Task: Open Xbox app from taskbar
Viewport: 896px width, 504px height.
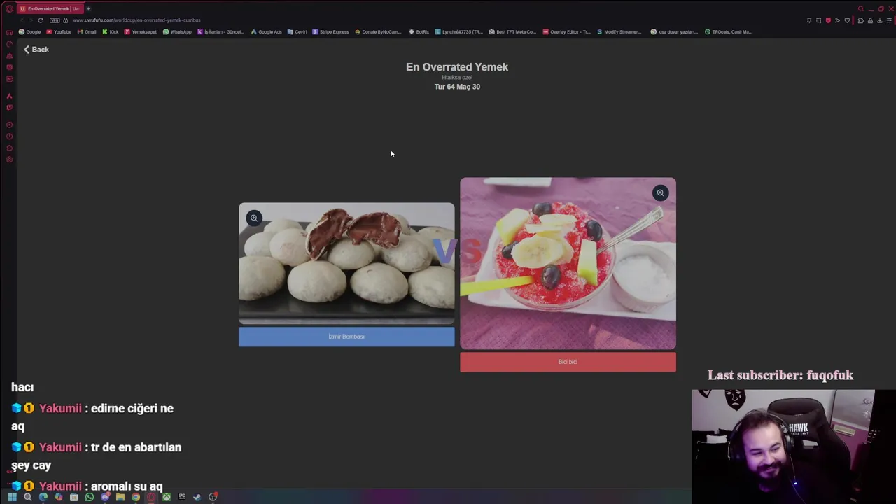Action: (167, 497)
